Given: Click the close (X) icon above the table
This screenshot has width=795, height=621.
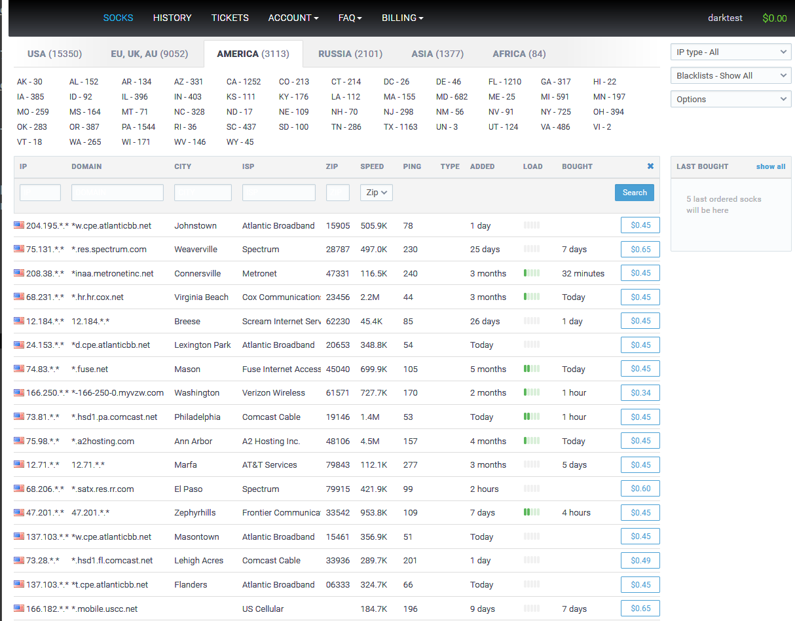Looking at the screenshot, I should [650, 166].
